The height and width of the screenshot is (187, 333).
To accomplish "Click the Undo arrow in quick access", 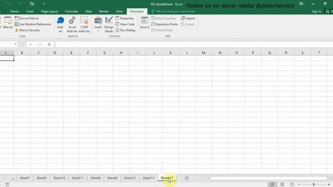I will (9, 4).
